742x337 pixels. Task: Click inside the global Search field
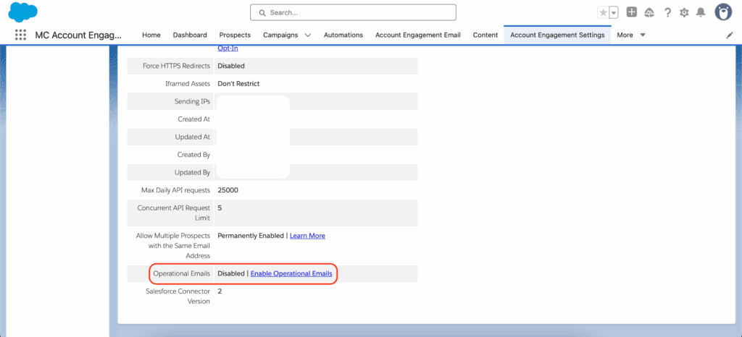(353, 13)
